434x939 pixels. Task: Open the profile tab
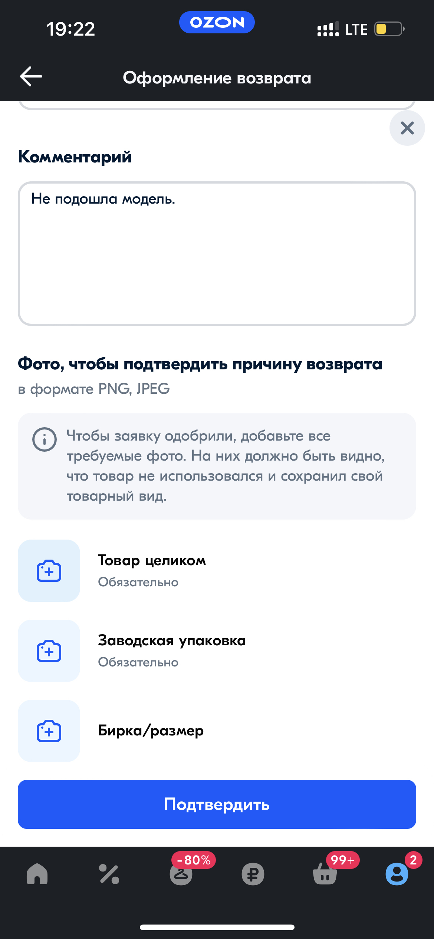click(397, 874)
